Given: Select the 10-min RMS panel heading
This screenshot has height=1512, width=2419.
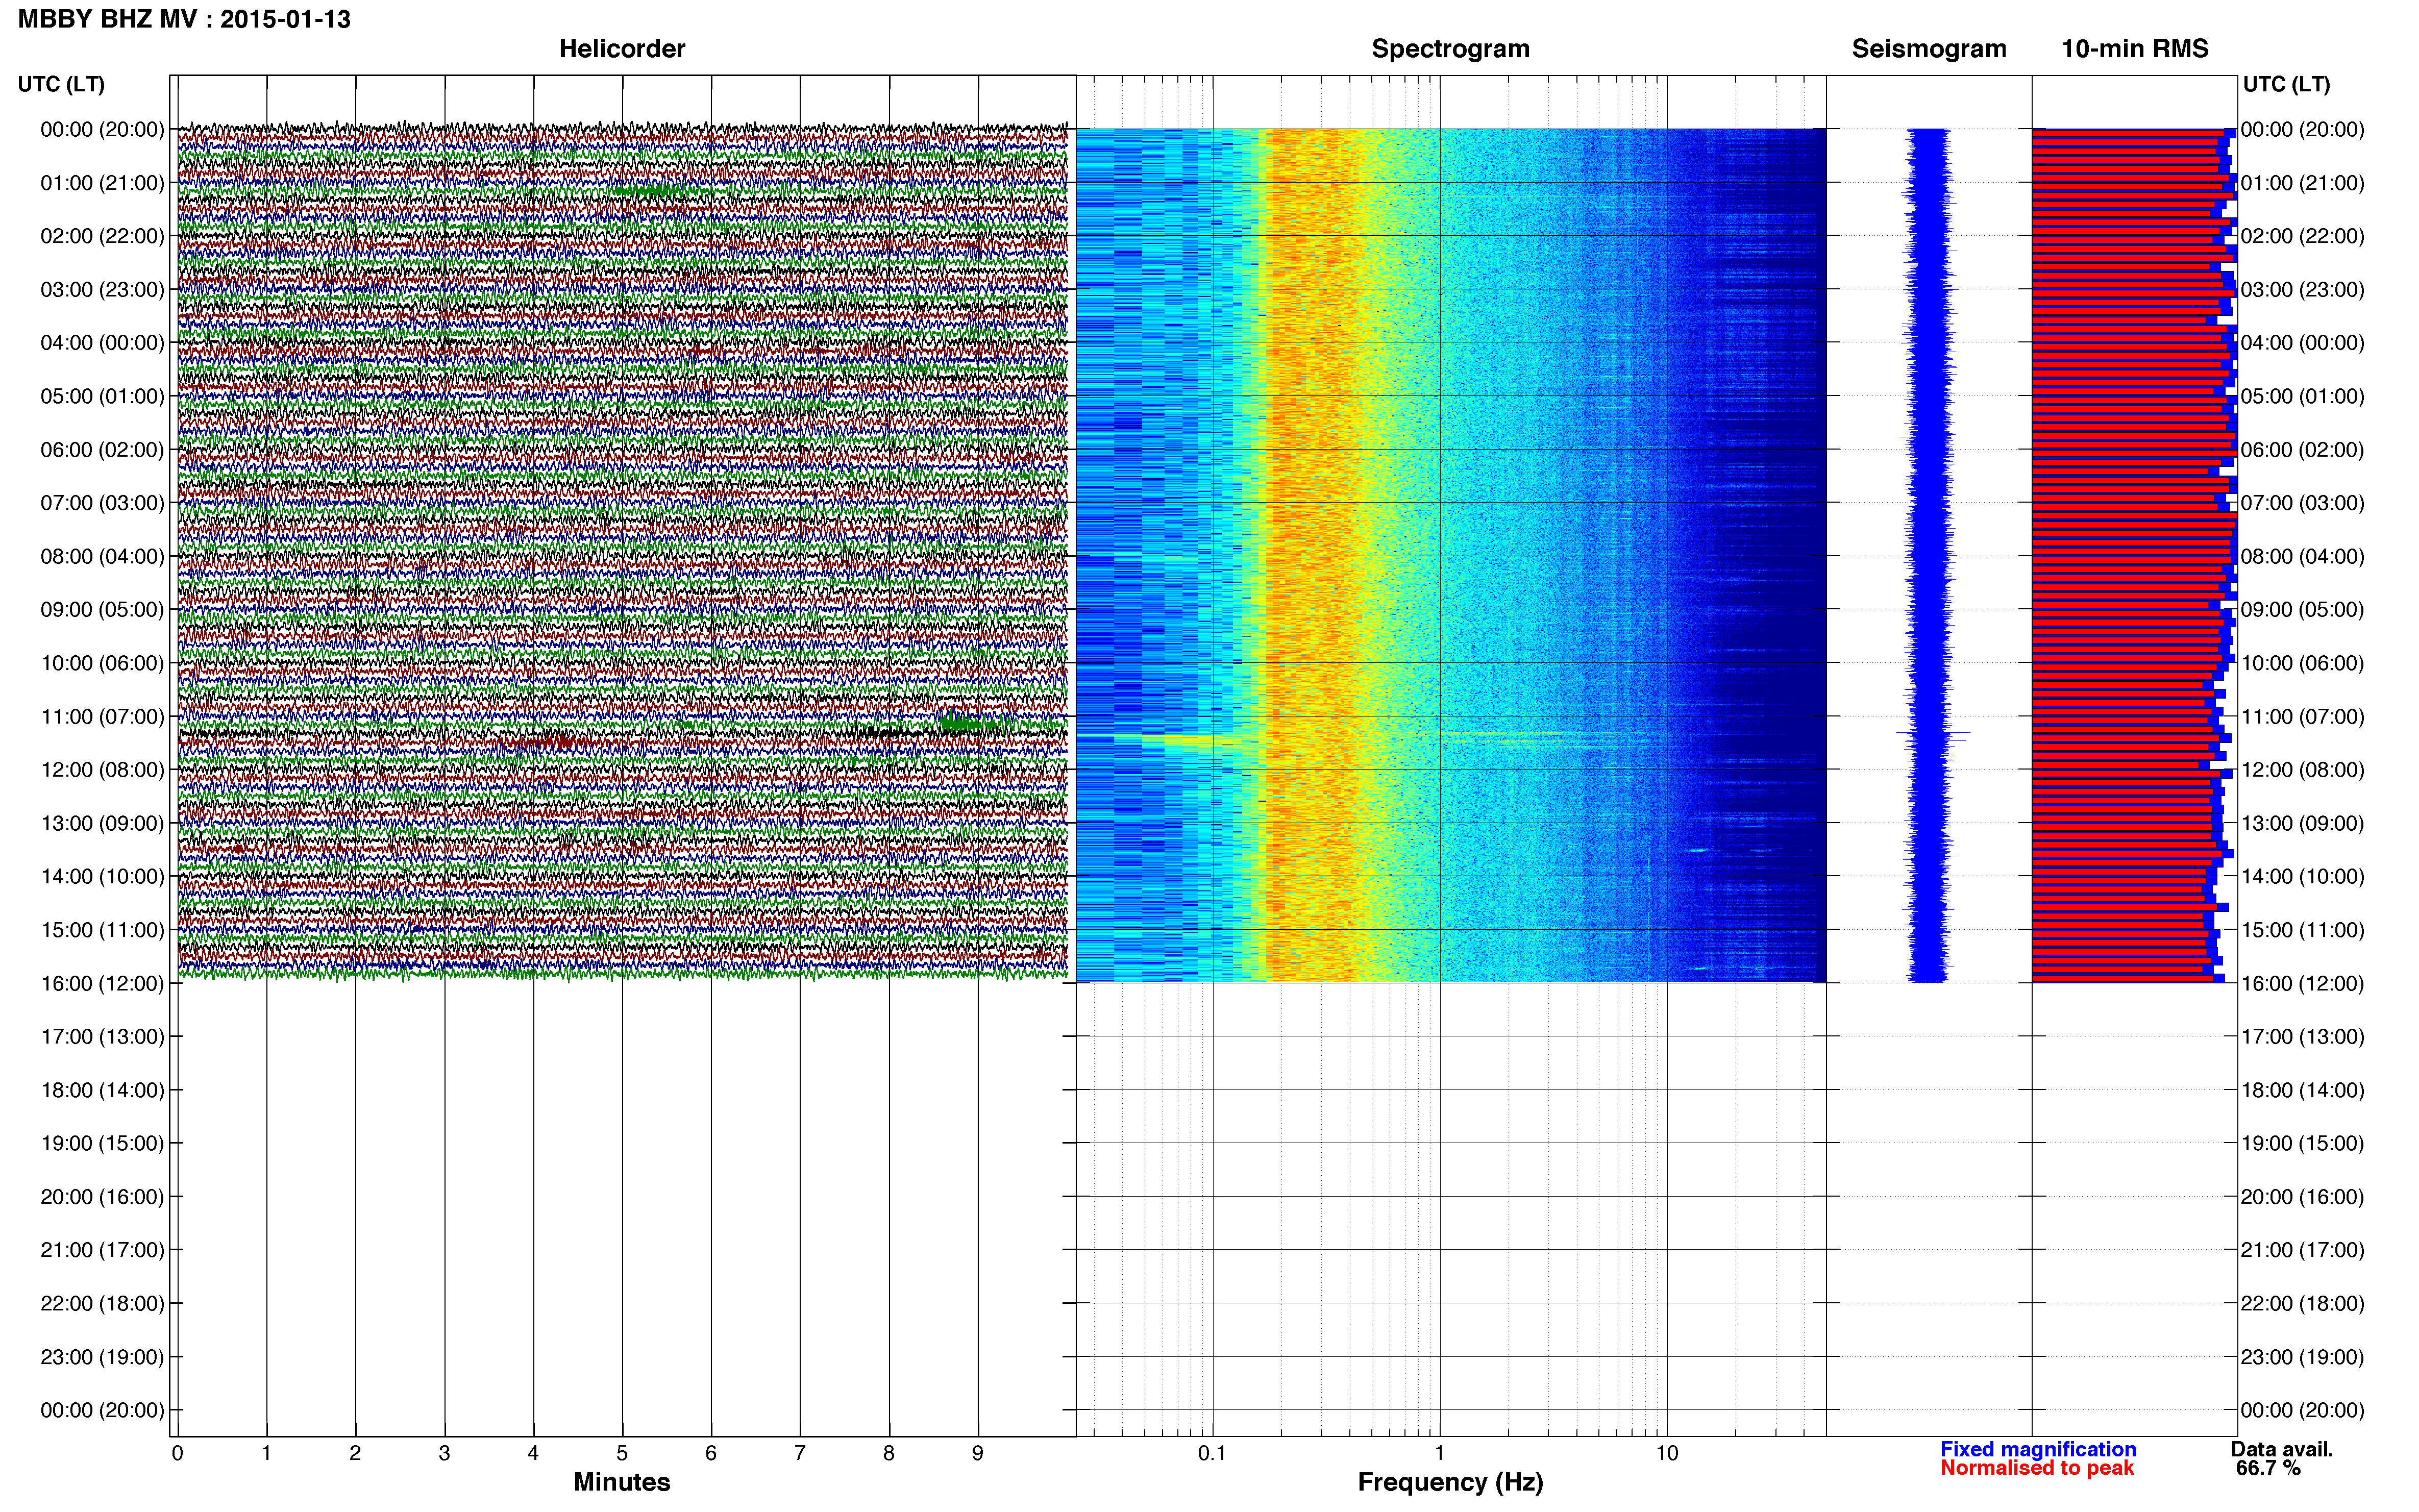Looking at the screenshot, I should (2135, 49).
